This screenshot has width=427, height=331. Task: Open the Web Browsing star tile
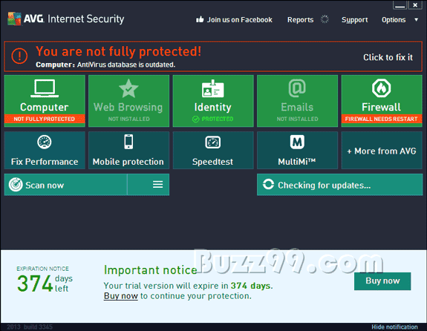coord(128,101)
